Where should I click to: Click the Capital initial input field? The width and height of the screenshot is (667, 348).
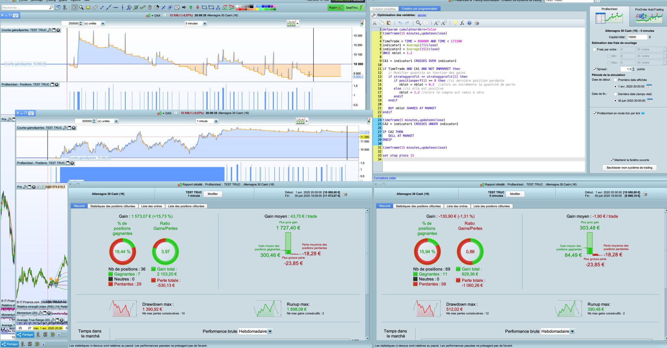click(637, 37)
